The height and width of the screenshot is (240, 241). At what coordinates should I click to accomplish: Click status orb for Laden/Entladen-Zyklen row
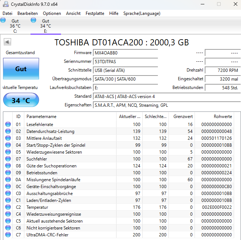point(8,200)
